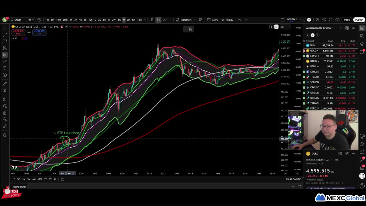Select the W weekly timeframe

click(x=109, y=20)
